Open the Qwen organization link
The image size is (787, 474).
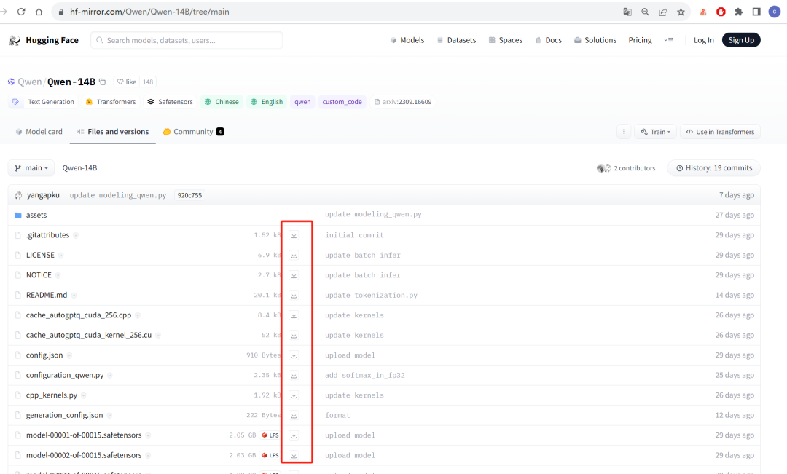click(30, 82)
